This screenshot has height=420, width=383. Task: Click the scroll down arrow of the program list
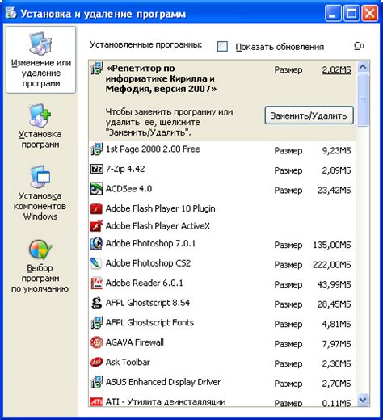(363, 400)
